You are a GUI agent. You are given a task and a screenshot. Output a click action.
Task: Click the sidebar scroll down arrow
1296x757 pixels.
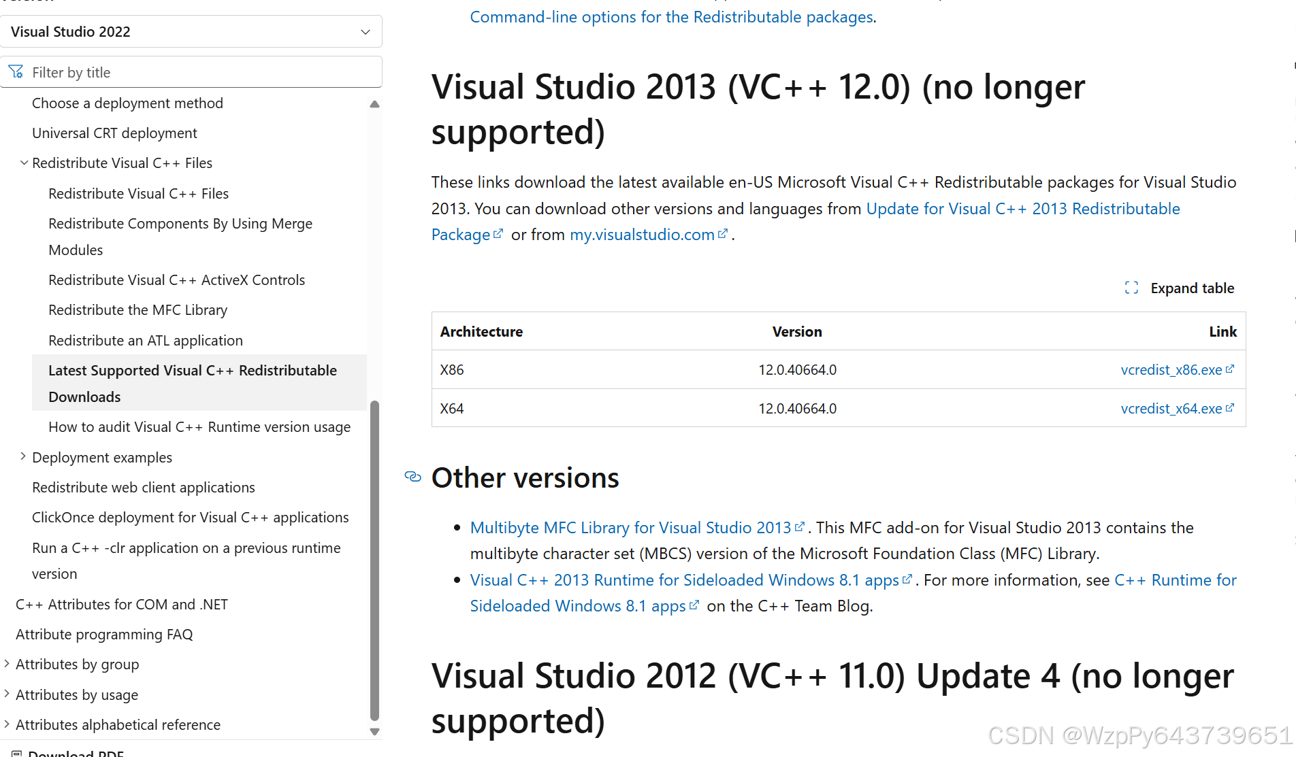pyautogui.click(x=374, y=732)
